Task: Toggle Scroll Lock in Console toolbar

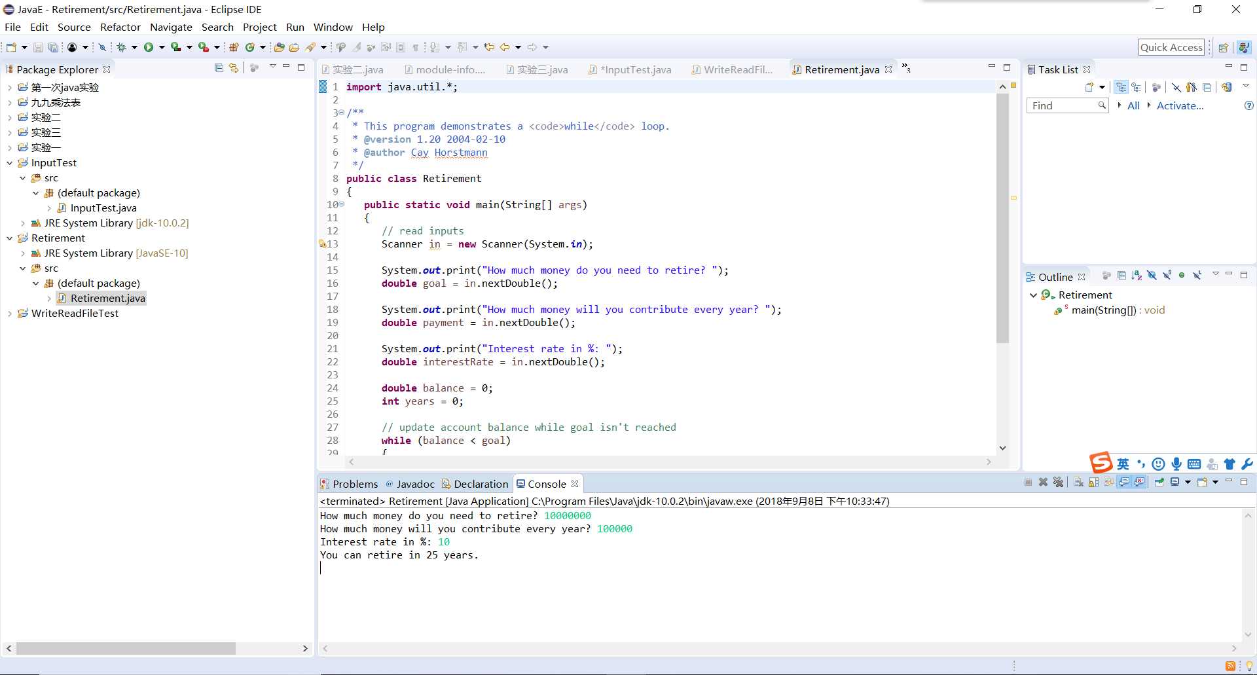Action: point(1093,482)
